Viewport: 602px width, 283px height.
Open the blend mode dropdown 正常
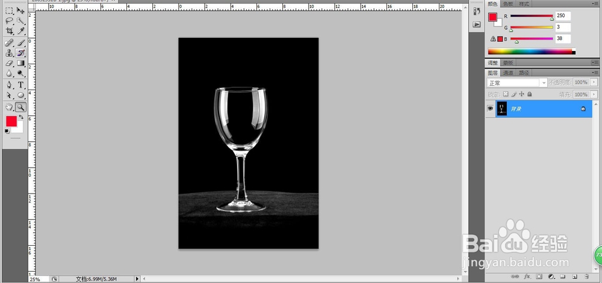(x=517, y=83)
